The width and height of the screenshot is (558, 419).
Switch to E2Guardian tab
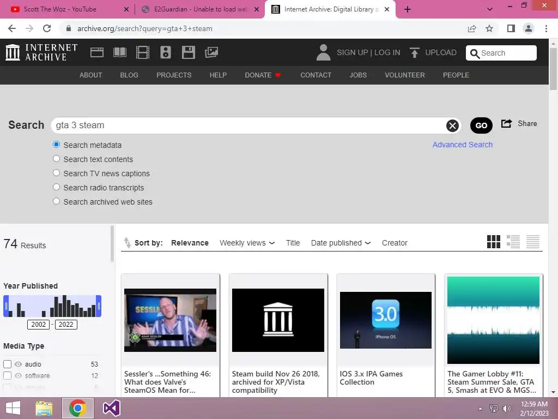pos(201,9)
